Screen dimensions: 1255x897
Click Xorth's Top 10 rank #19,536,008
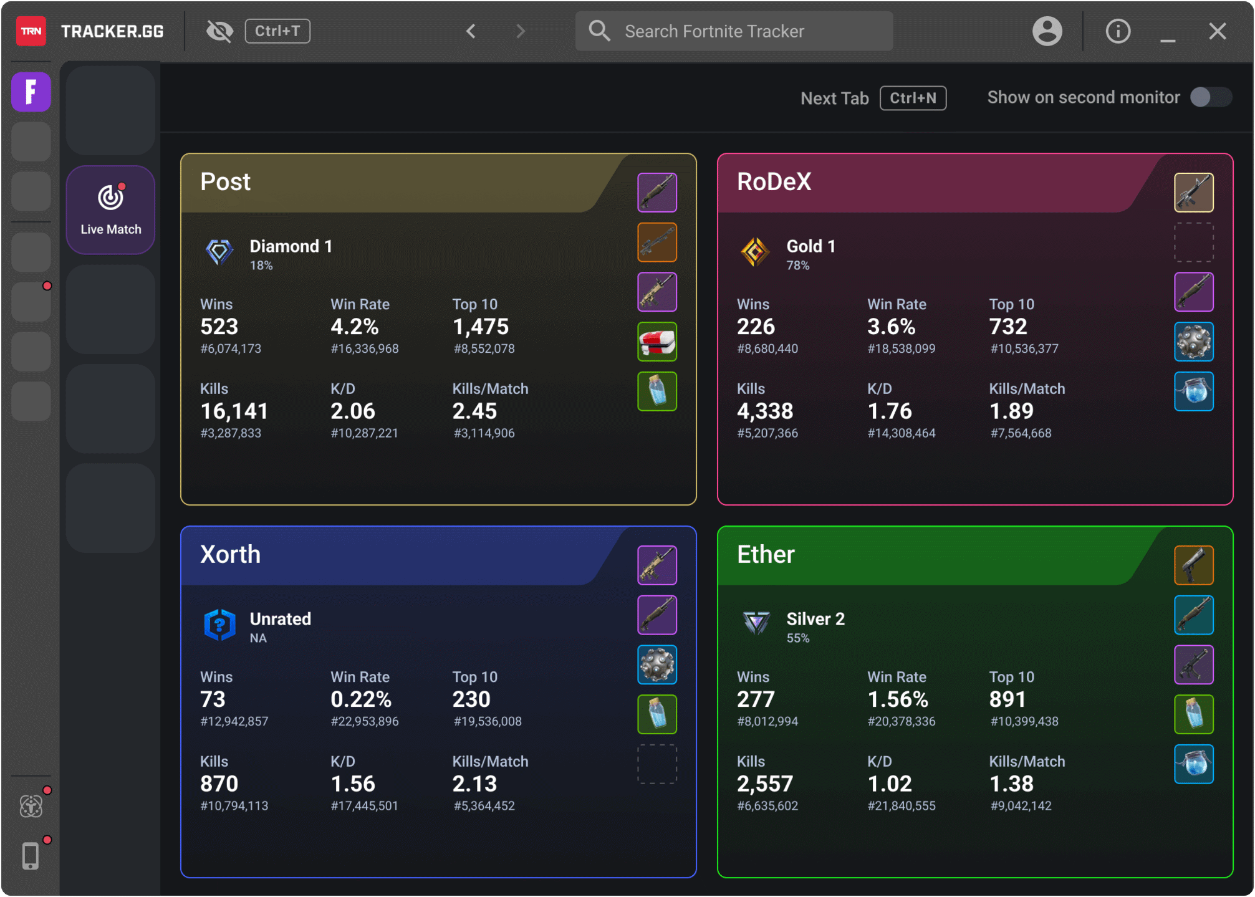pos(488,721)
